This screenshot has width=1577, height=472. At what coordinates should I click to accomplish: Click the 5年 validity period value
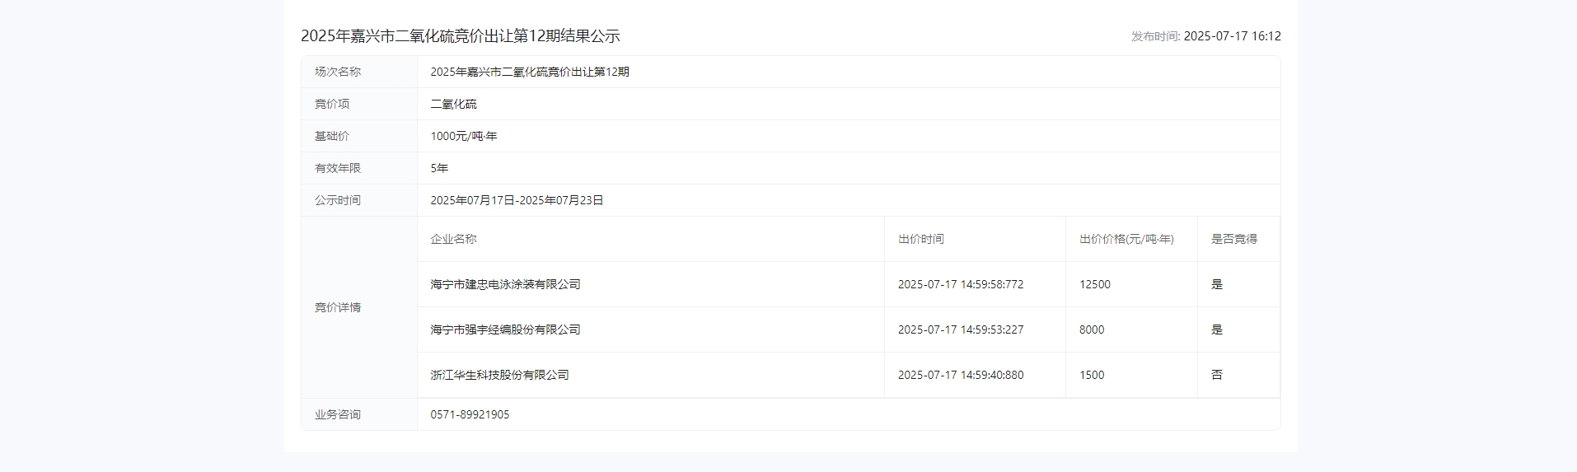click(439, 168)
